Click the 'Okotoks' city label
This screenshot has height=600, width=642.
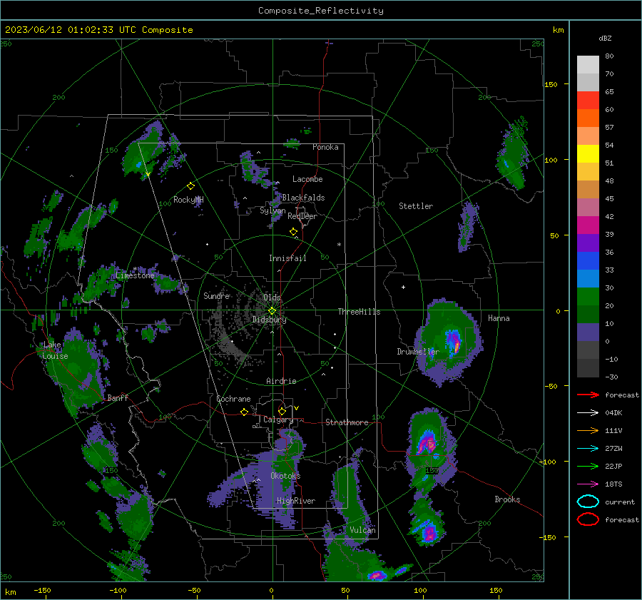pyautogui.click(x=285, y=476)
